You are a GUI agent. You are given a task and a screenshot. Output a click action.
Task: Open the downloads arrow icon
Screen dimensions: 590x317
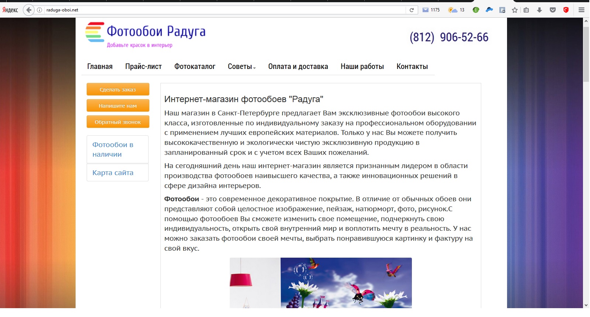539,10
